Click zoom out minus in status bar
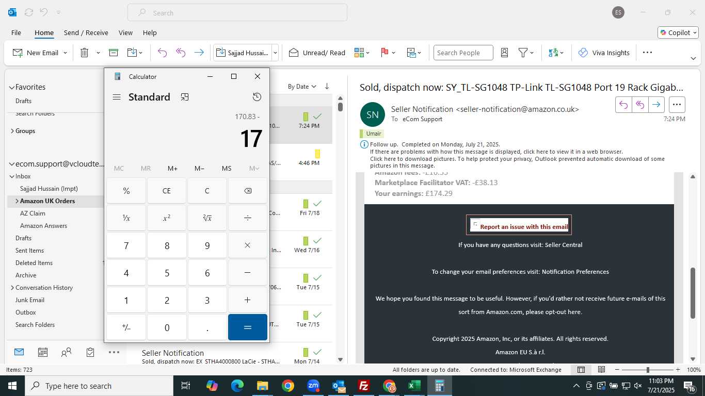705x396 pixels. tap(618, 370)
